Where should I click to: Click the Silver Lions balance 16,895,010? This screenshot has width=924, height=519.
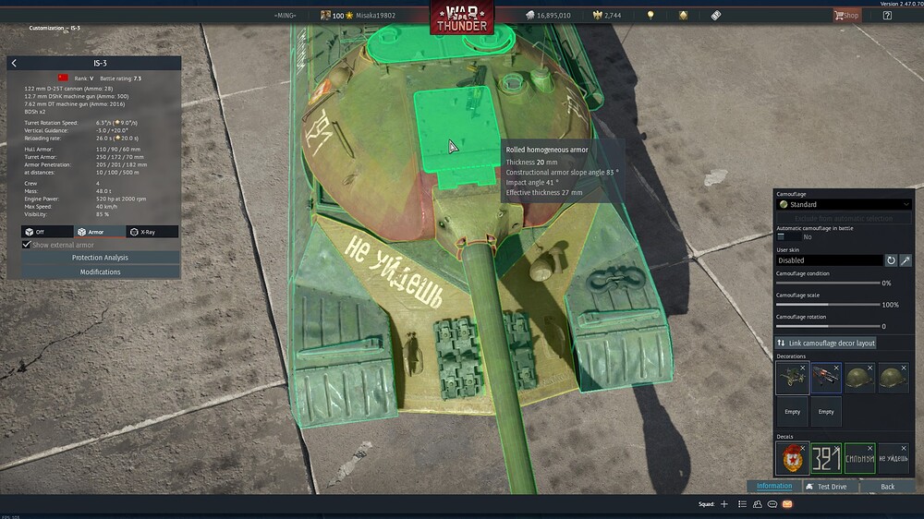point(548,16)
